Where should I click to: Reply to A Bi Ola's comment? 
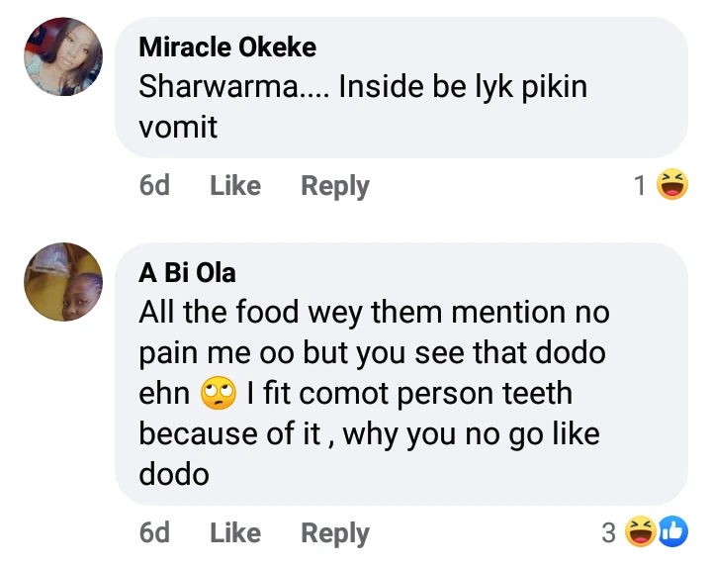(x=335, y=533)
